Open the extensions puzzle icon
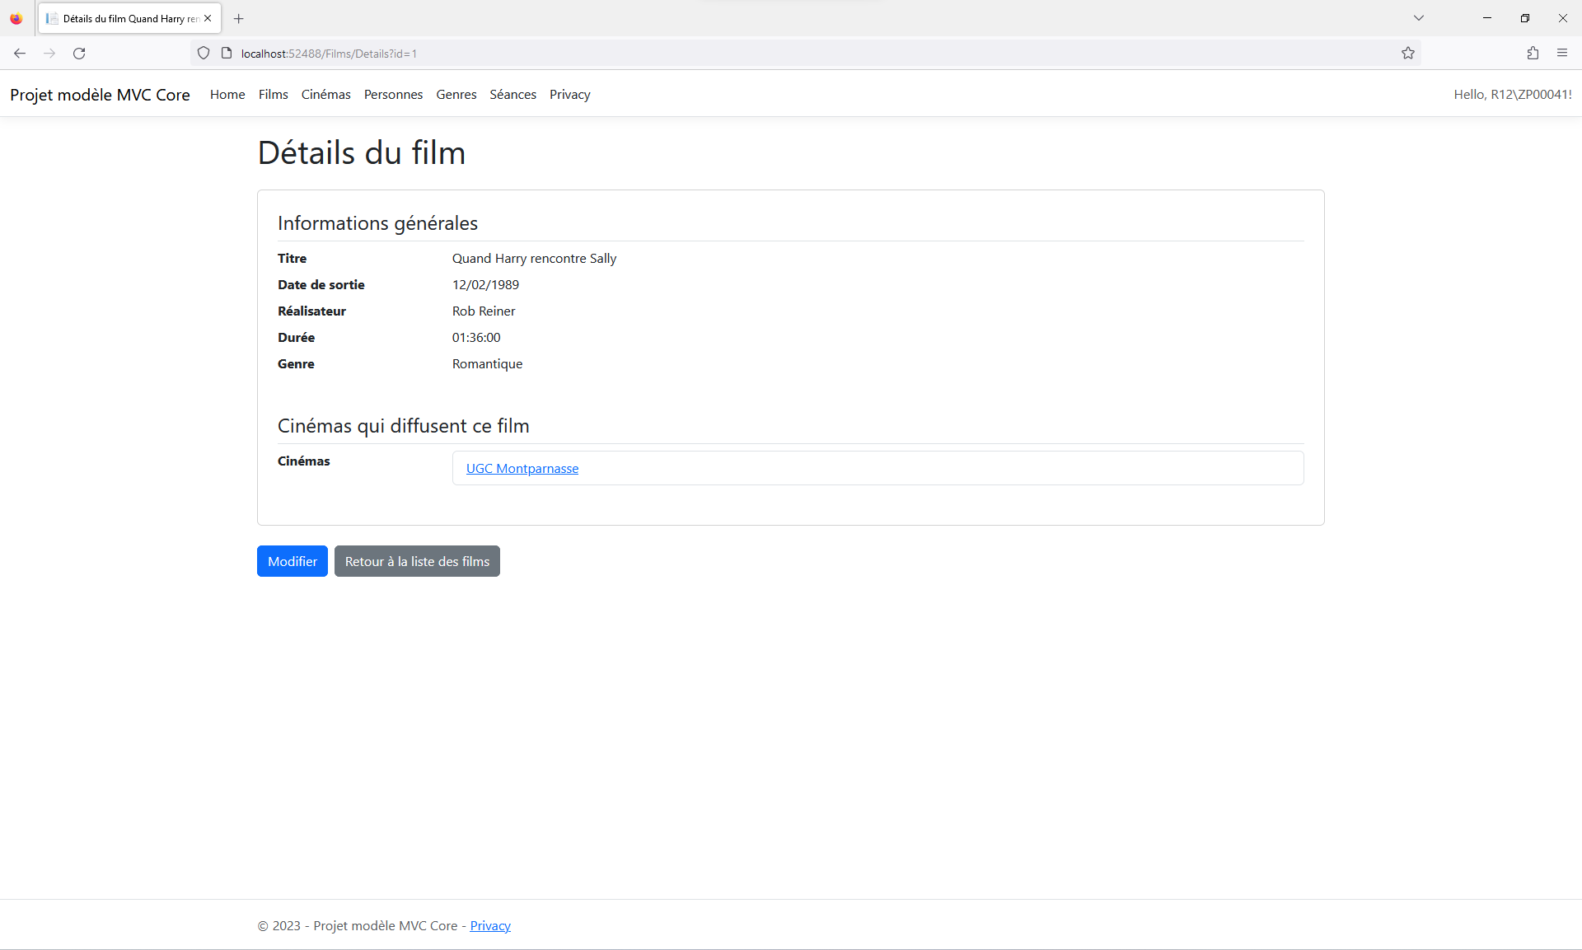 [x=1533, y=53]
